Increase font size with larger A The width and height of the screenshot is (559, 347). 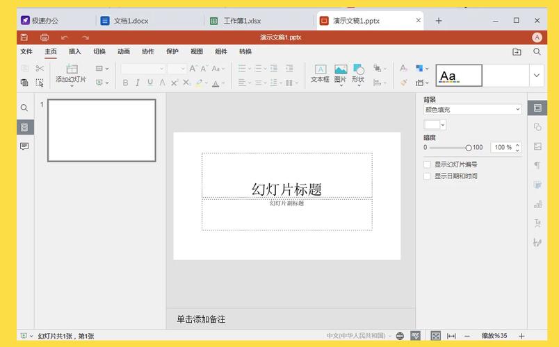point(193,68)
